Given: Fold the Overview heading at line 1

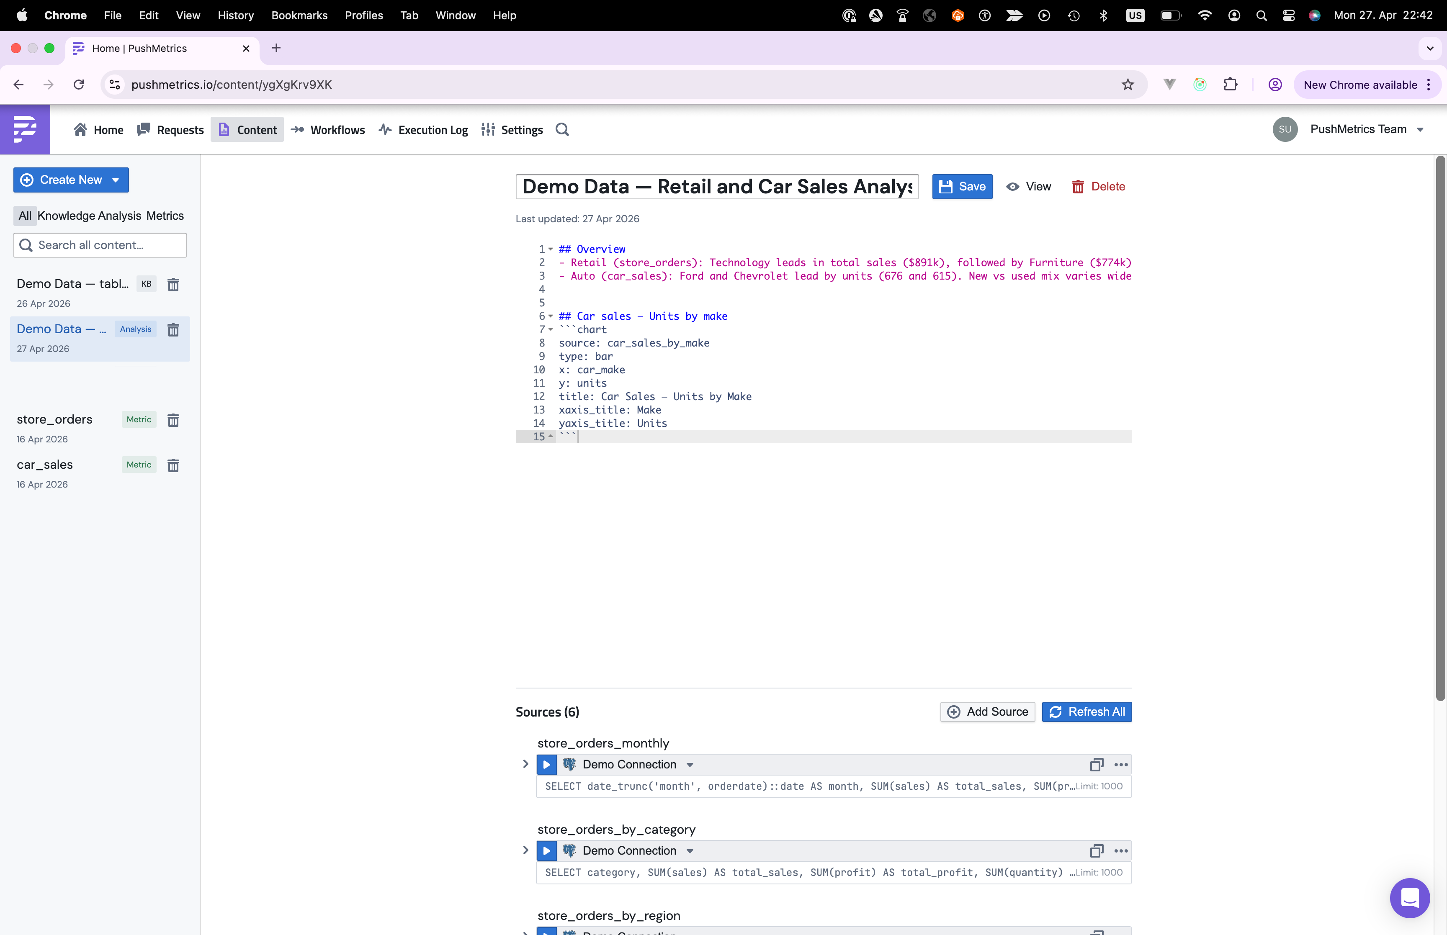Looking at the screenshot, I should [551, 249].
